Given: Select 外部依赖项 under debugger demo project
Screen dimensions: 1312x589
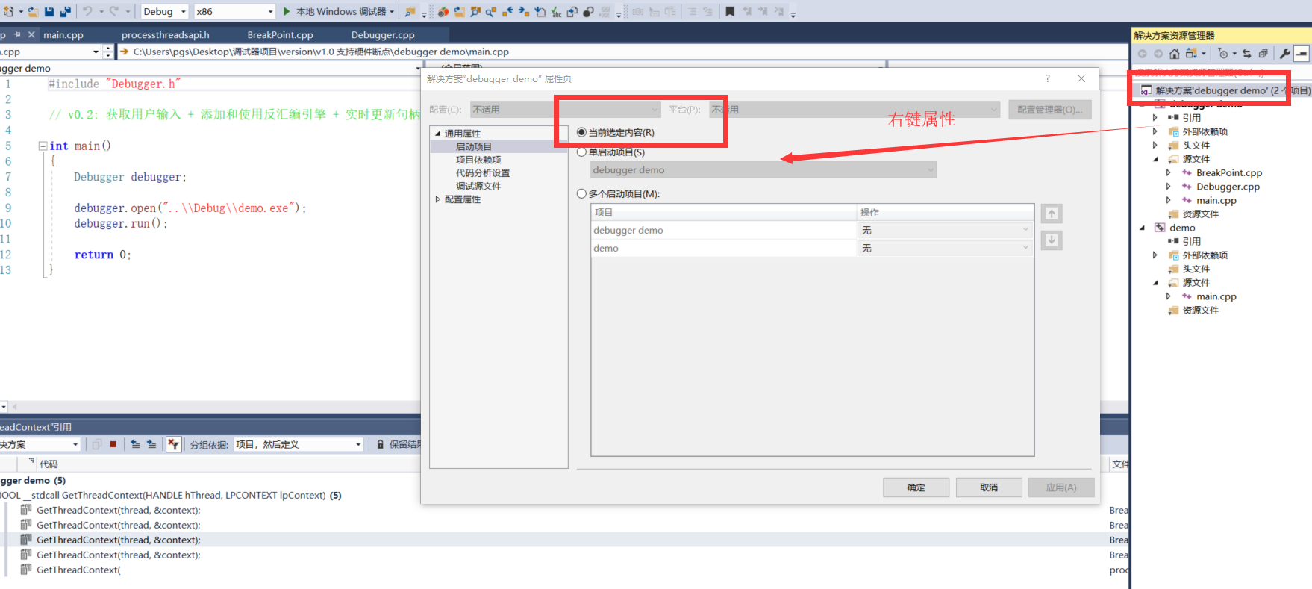Looking at the screenshot, I should tap(1205, 131).
